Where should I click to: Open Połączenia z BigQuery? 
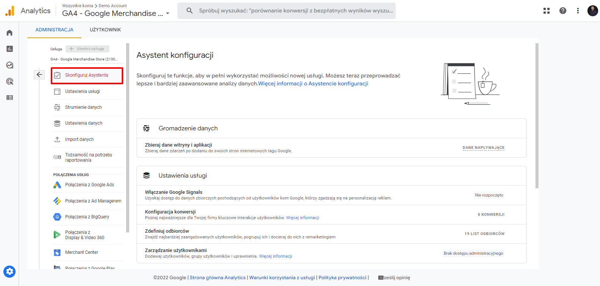click(87, 217)
